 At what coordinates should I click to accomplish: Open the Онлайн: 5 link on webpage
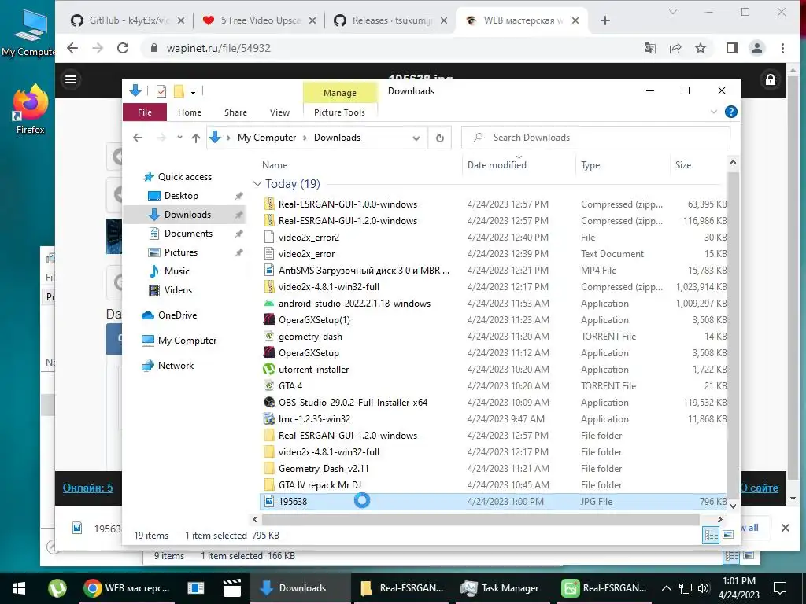[88, 488]
